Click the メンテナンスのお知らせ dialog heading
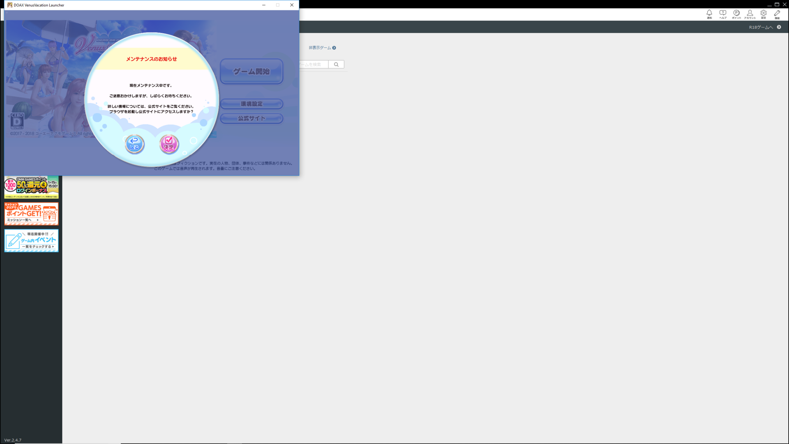Screen dimensions: 789x444 (151, 59)
